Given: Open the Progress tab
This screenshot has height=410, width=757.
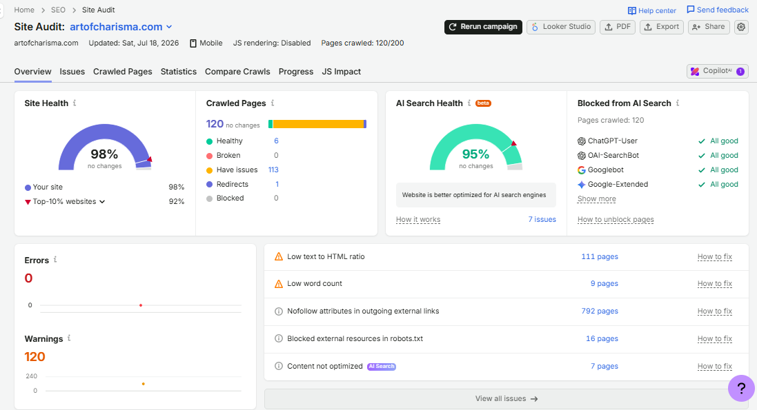Looking at the screenshot, I should pyautogui.click(x=296, y=72).
